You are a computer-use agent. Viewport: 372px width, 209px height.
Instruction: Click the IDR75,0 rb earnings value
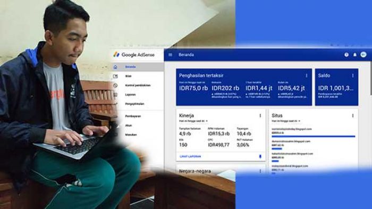click(x=193, y=88)
